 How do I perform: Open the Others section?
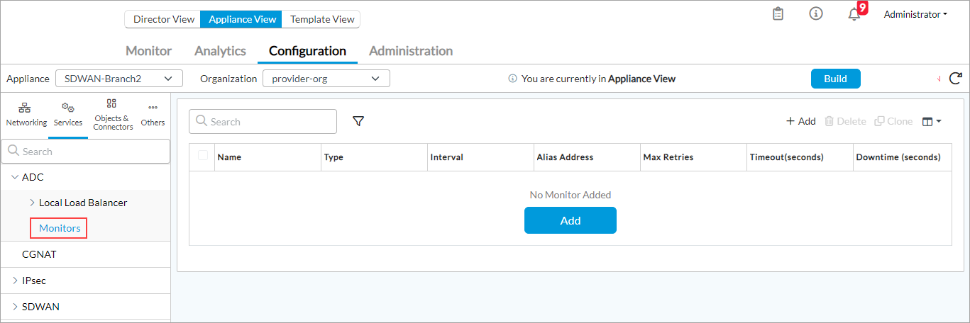click(x=153, y=114)
